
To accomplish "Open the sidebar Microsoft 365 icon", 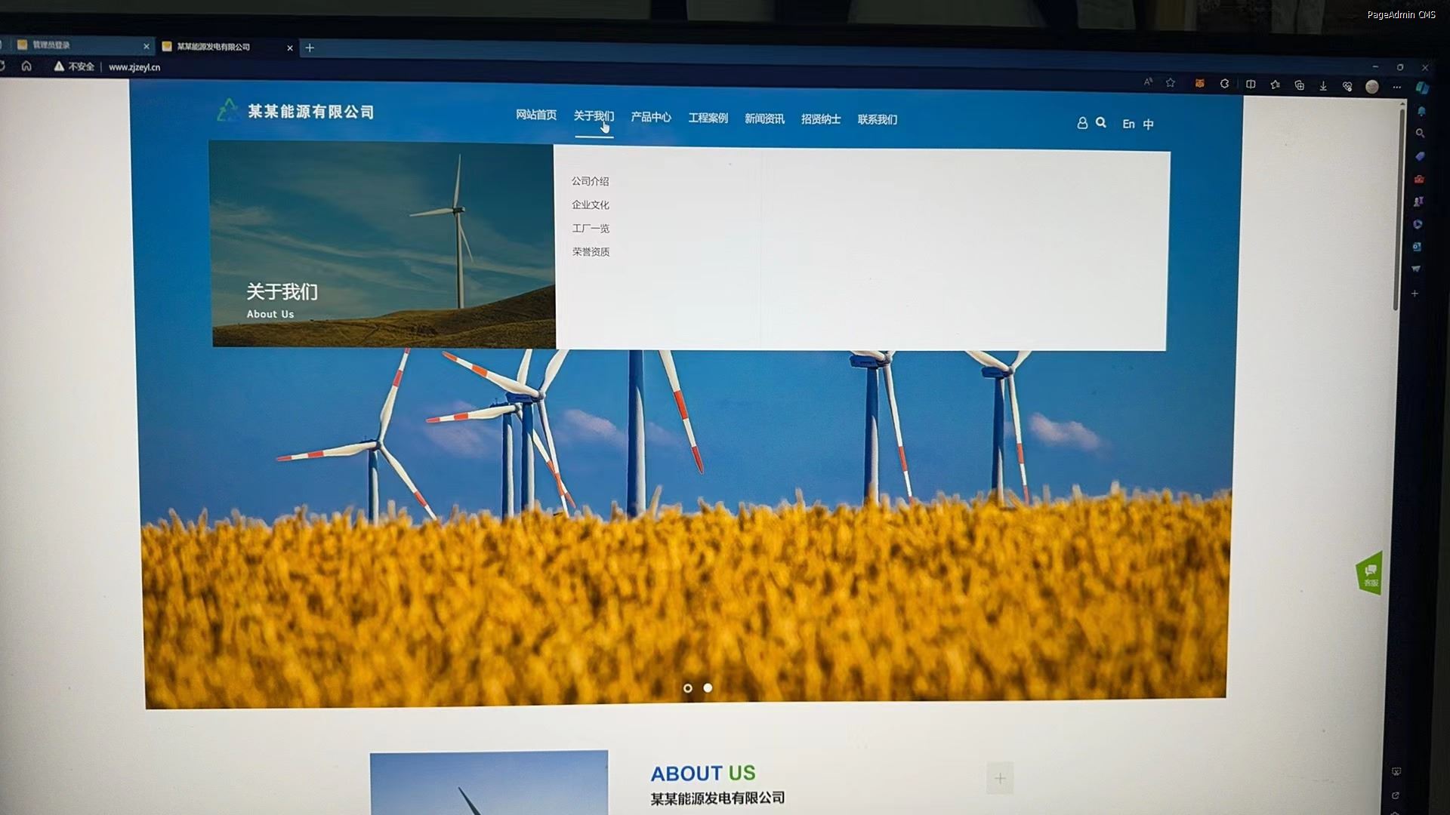I will coord(1418,224).
